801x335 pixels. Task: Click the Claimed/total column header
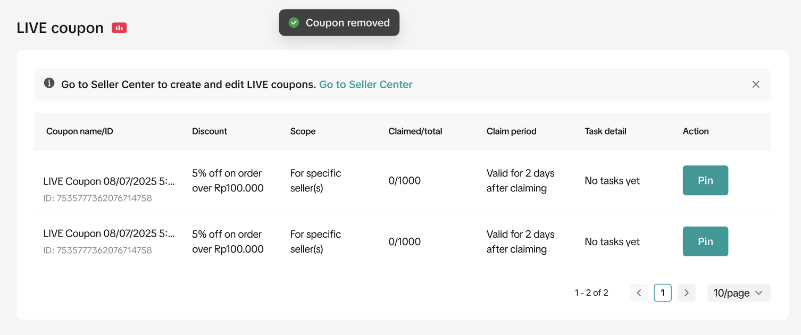[x=415, y=131]
